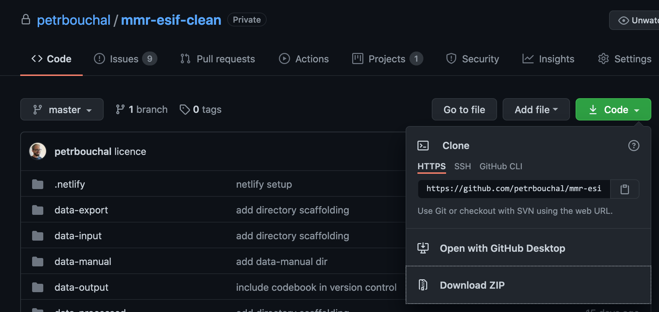This screenshot has width=659, height=312.
Task: Select the GitHub CLI clone option
Action: pyautogui.click(x=501, y=166)
